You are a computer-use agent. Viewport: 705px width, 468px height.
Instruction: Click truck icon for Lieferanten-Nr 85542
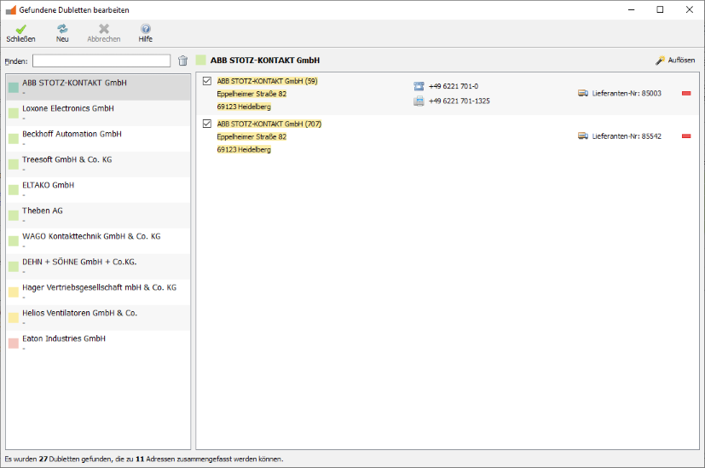(x=583, y=136)
